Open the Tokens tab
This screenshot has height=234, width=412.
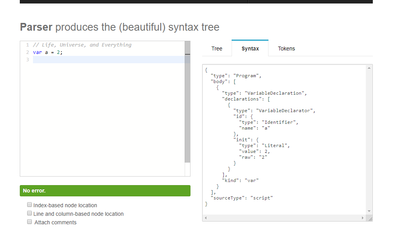pos(286,49)
